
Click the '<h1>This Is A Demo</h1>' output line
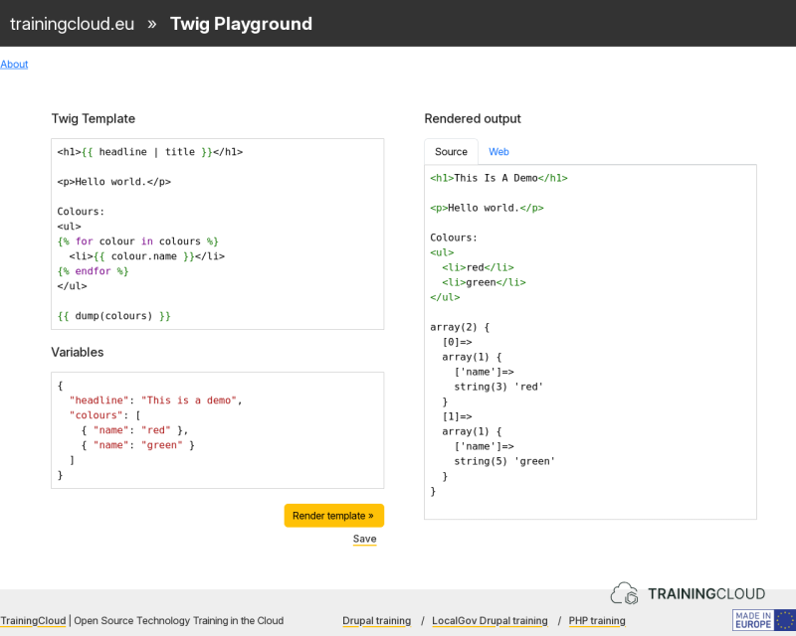(499, 178)
